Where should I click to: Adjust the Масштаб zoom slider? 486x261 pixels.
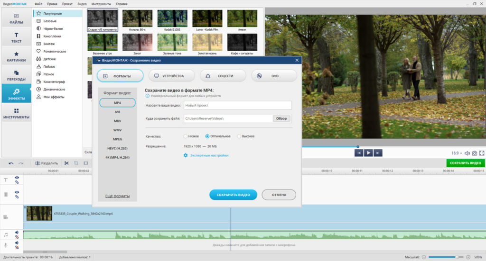(x=445, y=257)
